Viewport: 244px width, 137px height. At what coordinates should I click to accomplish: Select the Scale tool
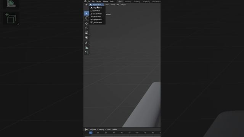(x=87, y=33)
